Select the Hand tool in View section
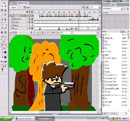This screenshot has height=121, width=130. pos(2,44)
